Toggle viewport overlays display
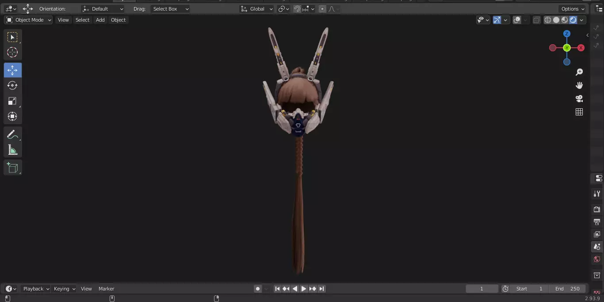The height and width of the screenshot is (302, 604). coord(517,20)
